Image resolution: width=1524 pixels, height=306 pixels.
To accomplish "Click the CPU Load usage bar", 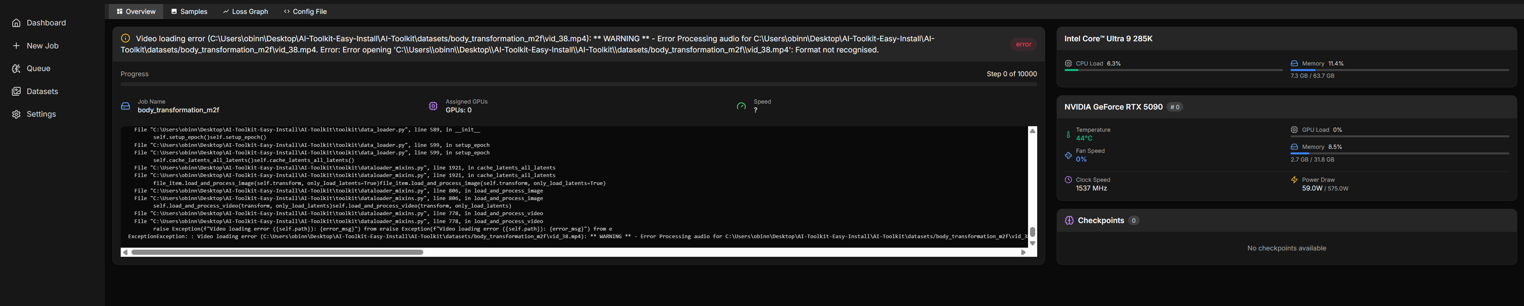I will [x=1174, y=70].
